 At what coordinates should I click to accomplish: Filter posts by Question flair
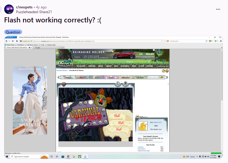coord(13,32)
